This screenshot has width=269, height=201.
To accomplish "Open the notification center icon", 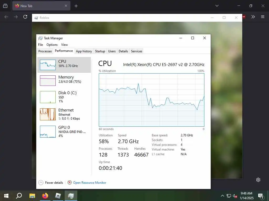I will coord(261,196).
